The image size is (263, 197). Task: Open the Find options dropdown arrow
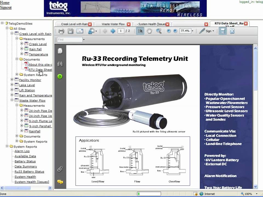pos(84,40)
